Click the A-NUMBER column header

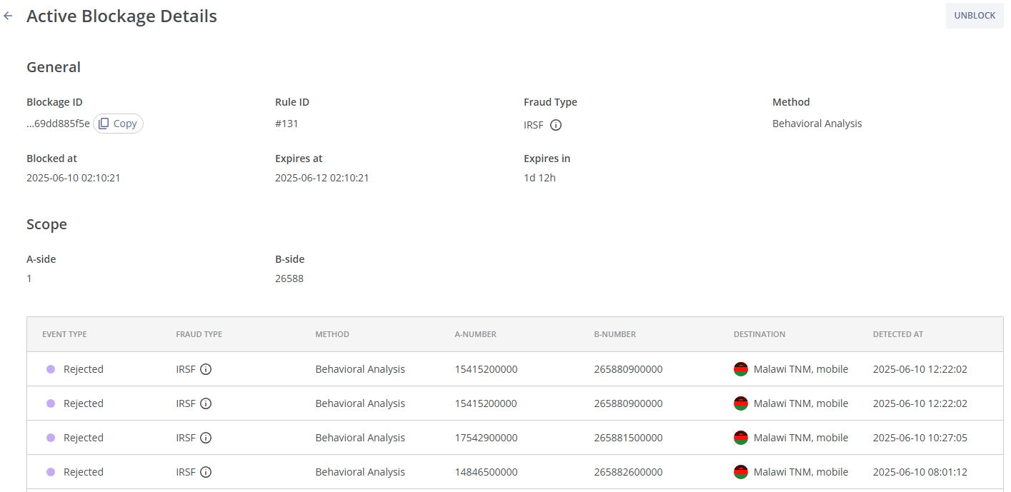475,334
